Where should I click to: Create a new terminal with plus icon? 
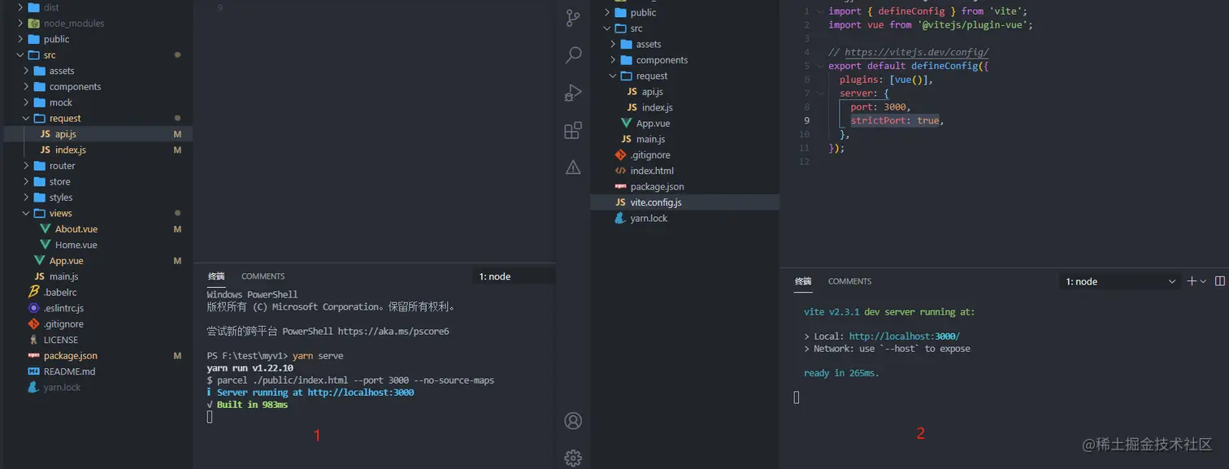(x=1192, y=281)
